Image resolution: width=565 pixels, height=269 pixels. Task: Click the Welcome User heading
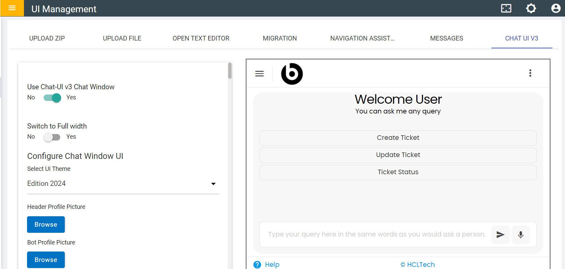point(398,99)
